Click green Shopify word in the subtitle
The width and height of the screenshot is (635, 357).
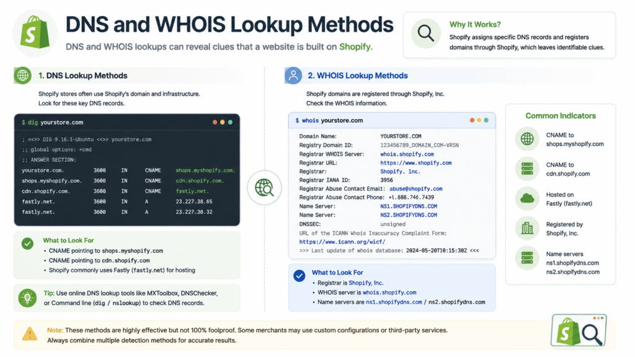[x=355, y=47]
